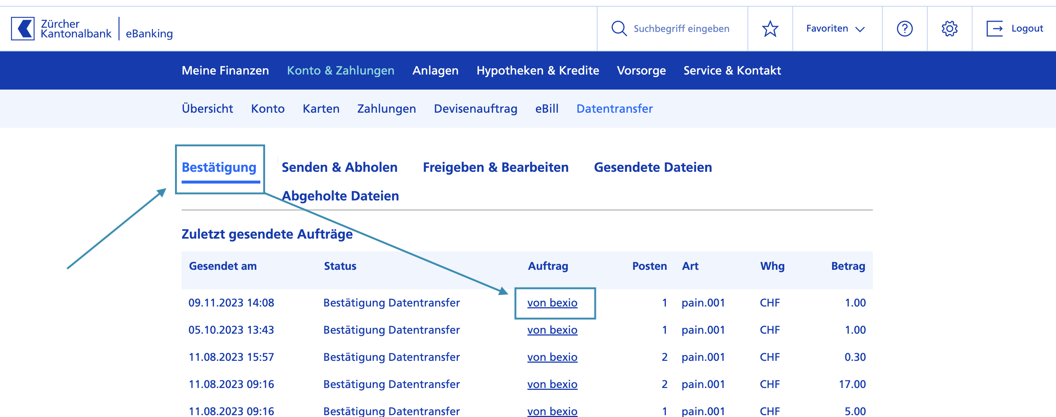Open von bexio link with Betrag 17.00
Viewport: 1056px width, 417px height.
point(552,384)
